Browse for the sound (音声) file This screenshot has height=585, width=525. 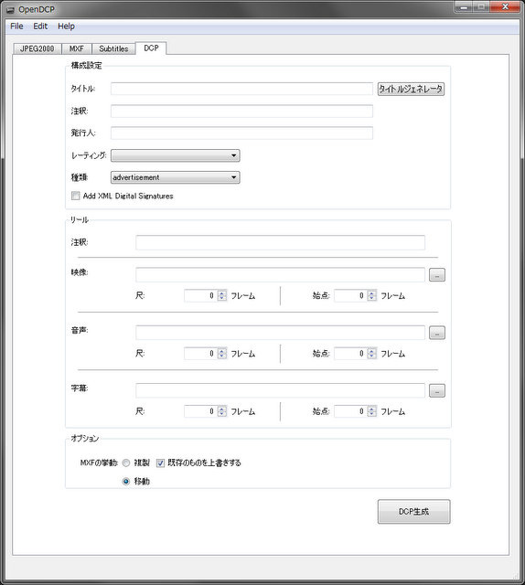[437, 333]
